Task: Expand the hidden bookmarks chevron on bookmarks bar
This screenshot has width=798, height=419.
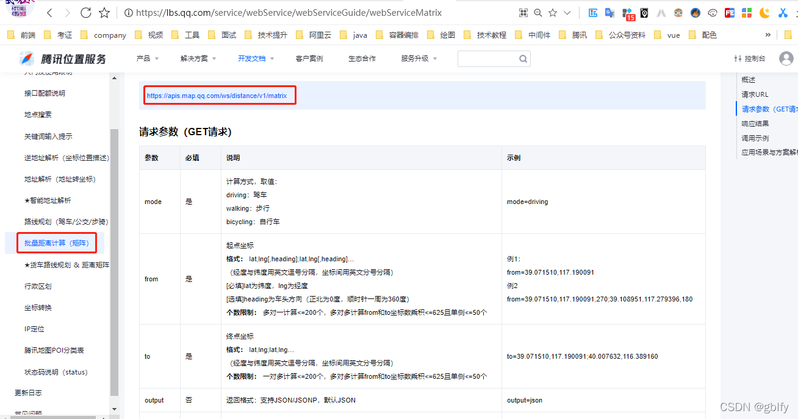Action: pos(768,35)
